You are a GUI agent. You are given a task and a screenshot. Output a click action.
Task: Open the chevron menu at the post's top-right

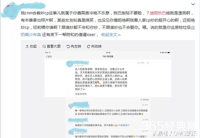193,4
